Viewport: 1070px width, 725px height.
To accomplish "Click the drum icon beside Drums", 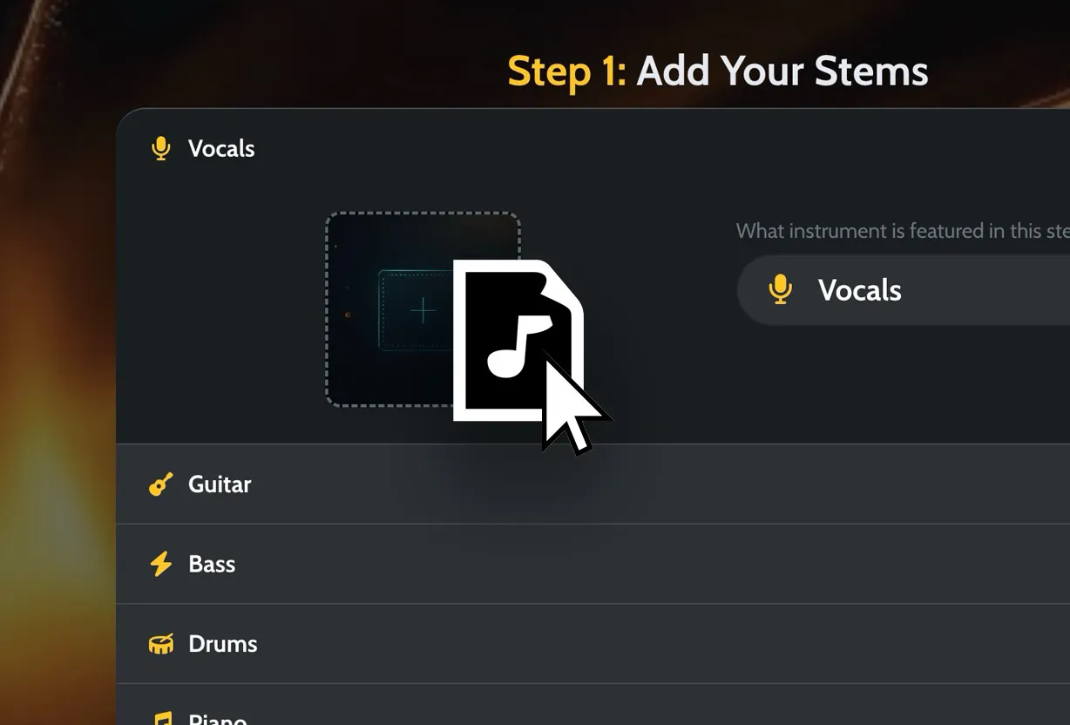I will (x=161, y=644).
